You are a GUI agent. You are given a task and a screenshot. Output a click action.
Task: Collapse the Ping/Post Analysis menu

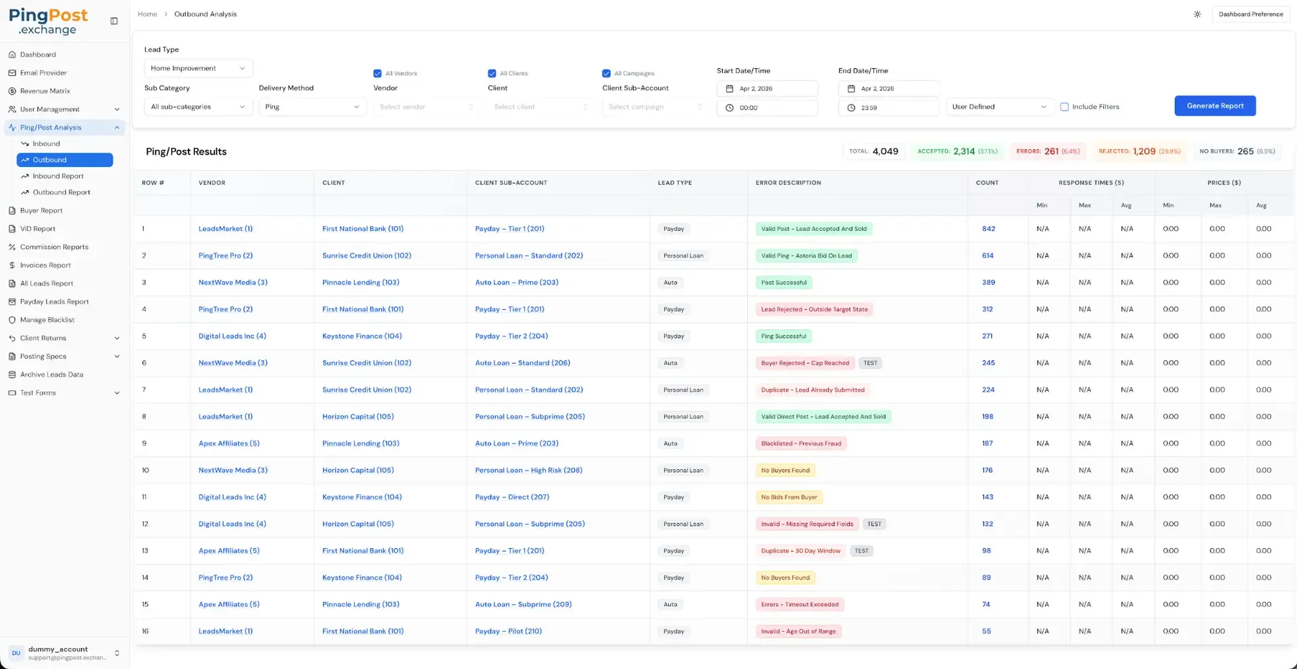click(65, 128)
